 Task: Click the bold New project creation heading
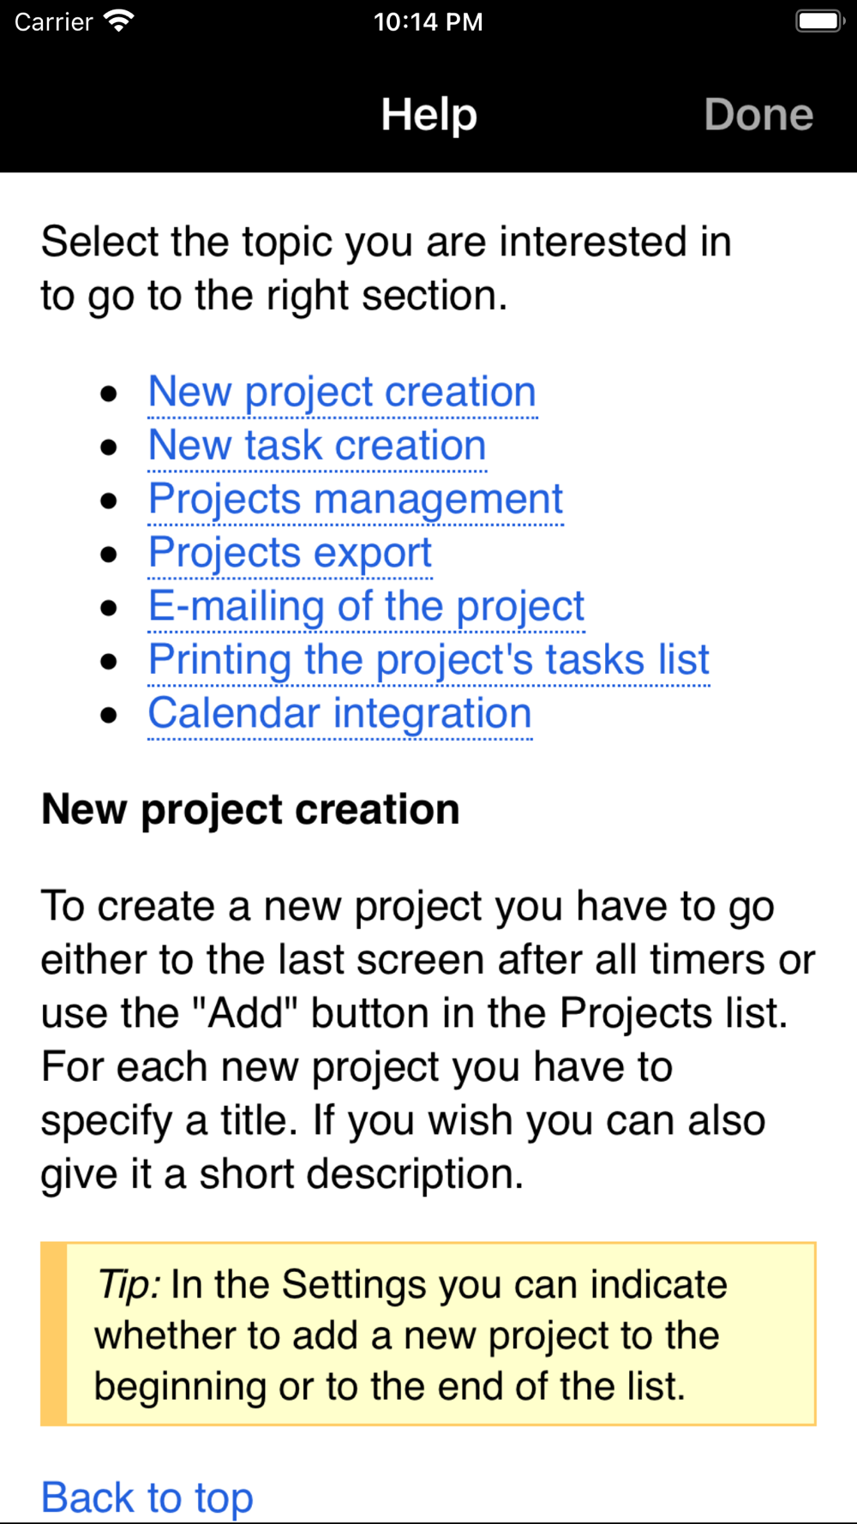click(x=250, y=810)
